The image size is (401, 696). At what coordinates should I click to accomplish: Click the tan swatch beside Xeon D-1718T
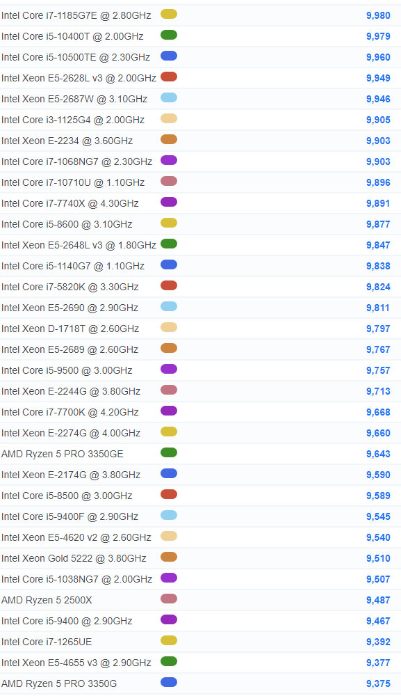click(169, 327)
